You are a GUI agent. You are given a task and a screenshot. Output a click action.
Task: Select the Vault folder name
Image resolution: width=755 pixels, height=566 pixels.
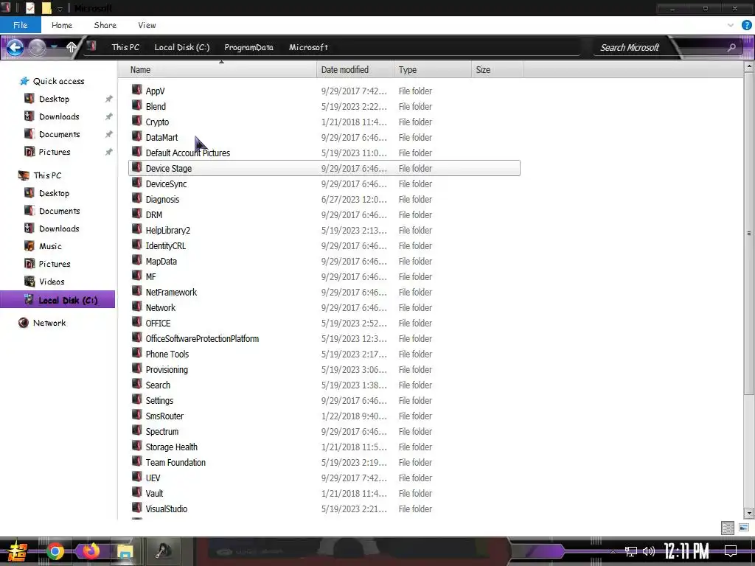154,493
